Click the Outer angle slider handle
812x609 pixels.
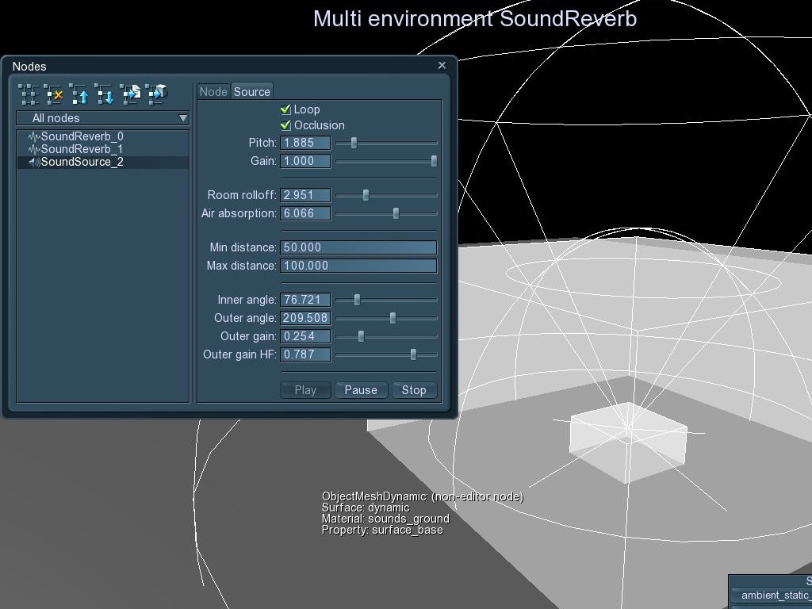(393, 318)
